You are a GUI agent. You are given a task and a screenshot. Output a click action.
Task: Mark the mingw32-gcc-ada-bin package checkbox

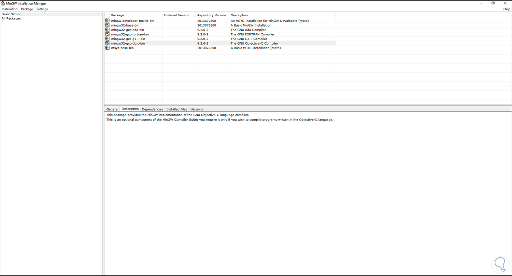[107, 30]
